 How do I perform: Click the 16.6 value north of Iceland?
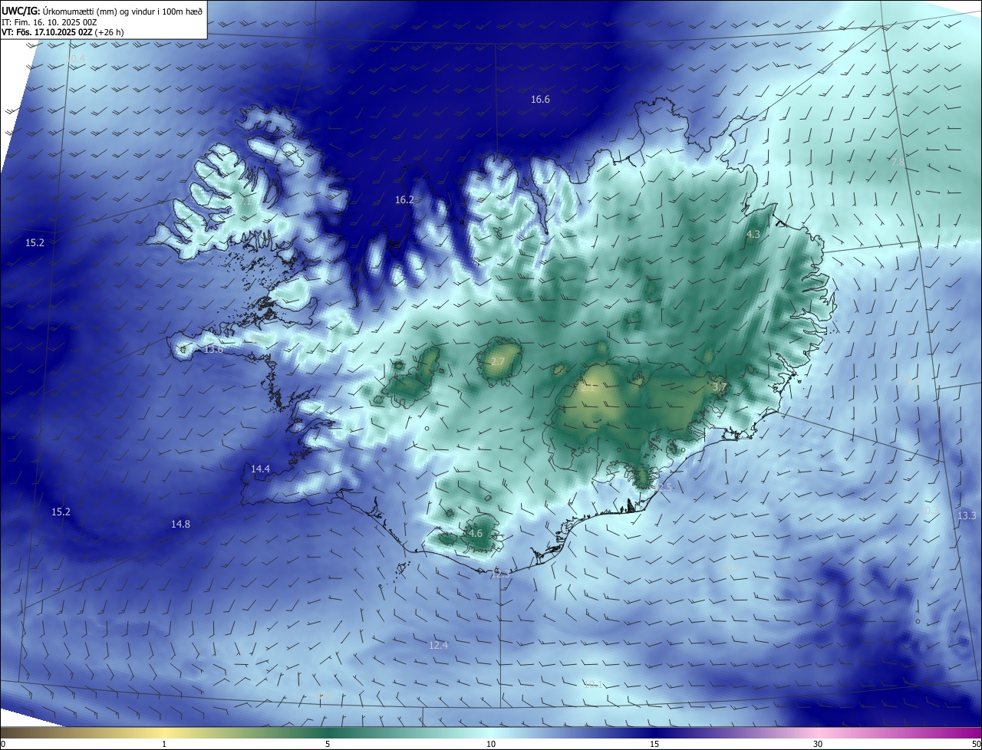[540, 100]
